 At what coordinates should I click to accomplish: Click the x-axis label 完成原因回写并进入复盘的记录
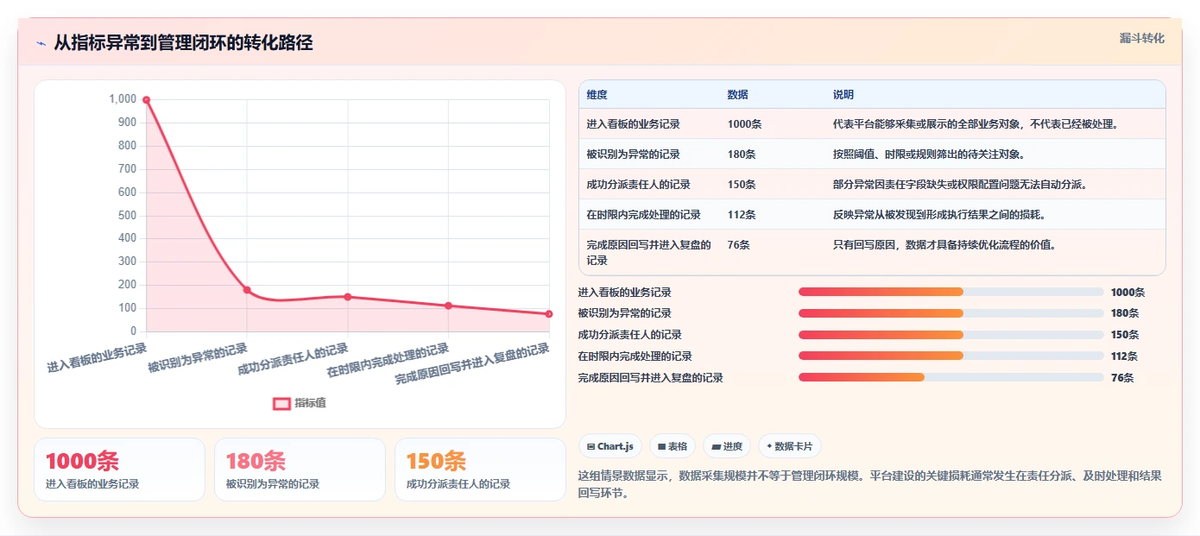coord(472,363)
